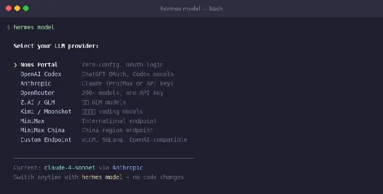Click the claude-4-sonnet current model text

(x=69, y=168)
